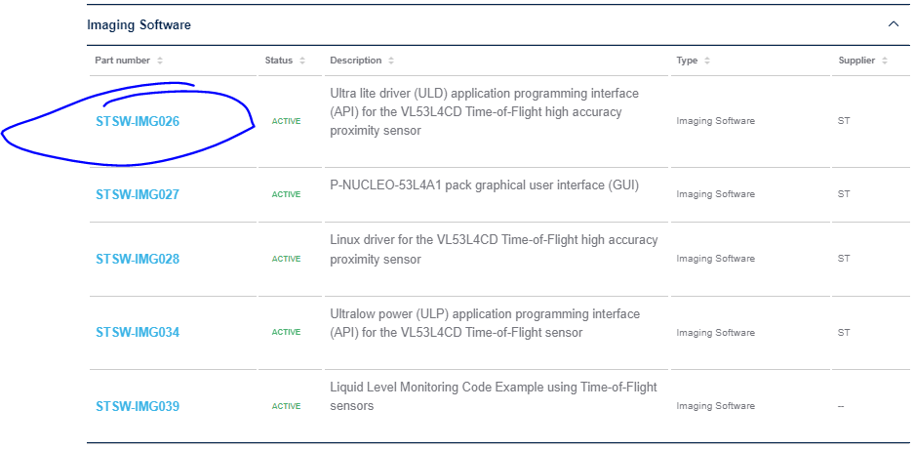
Task: Select the Linux driver for VL53L4CD description
Action: [x=494, y=250]
